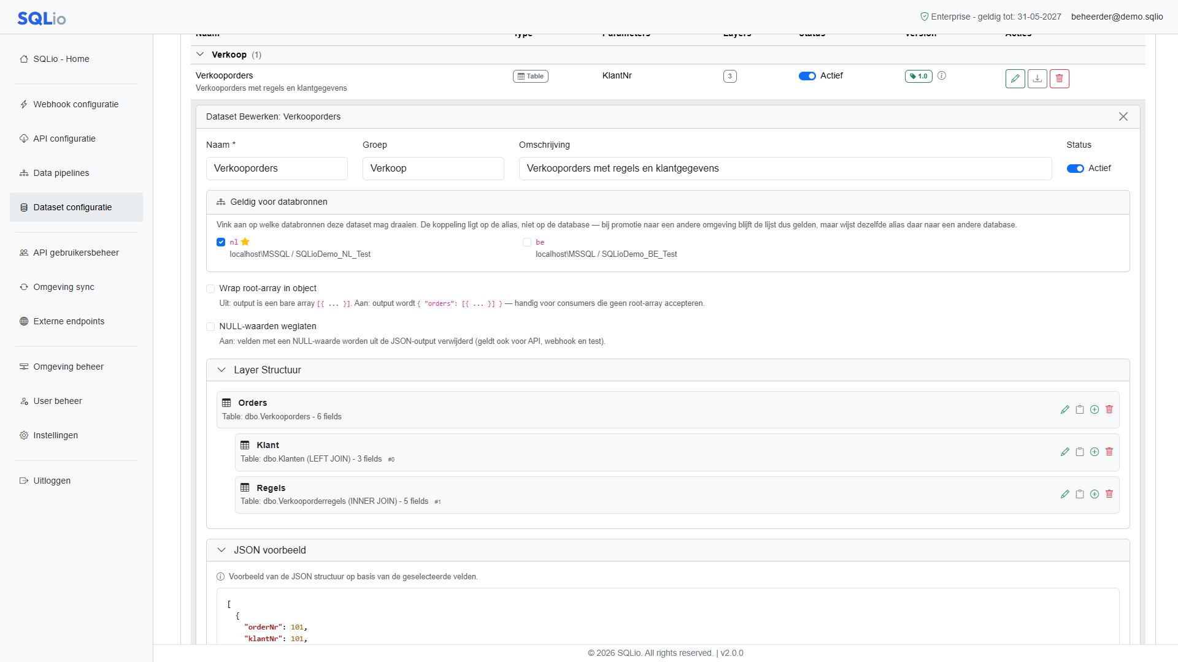This screenshot has width=1178, height=662.
Task: Delete the Klant layer
Action: pos(1109,452)
